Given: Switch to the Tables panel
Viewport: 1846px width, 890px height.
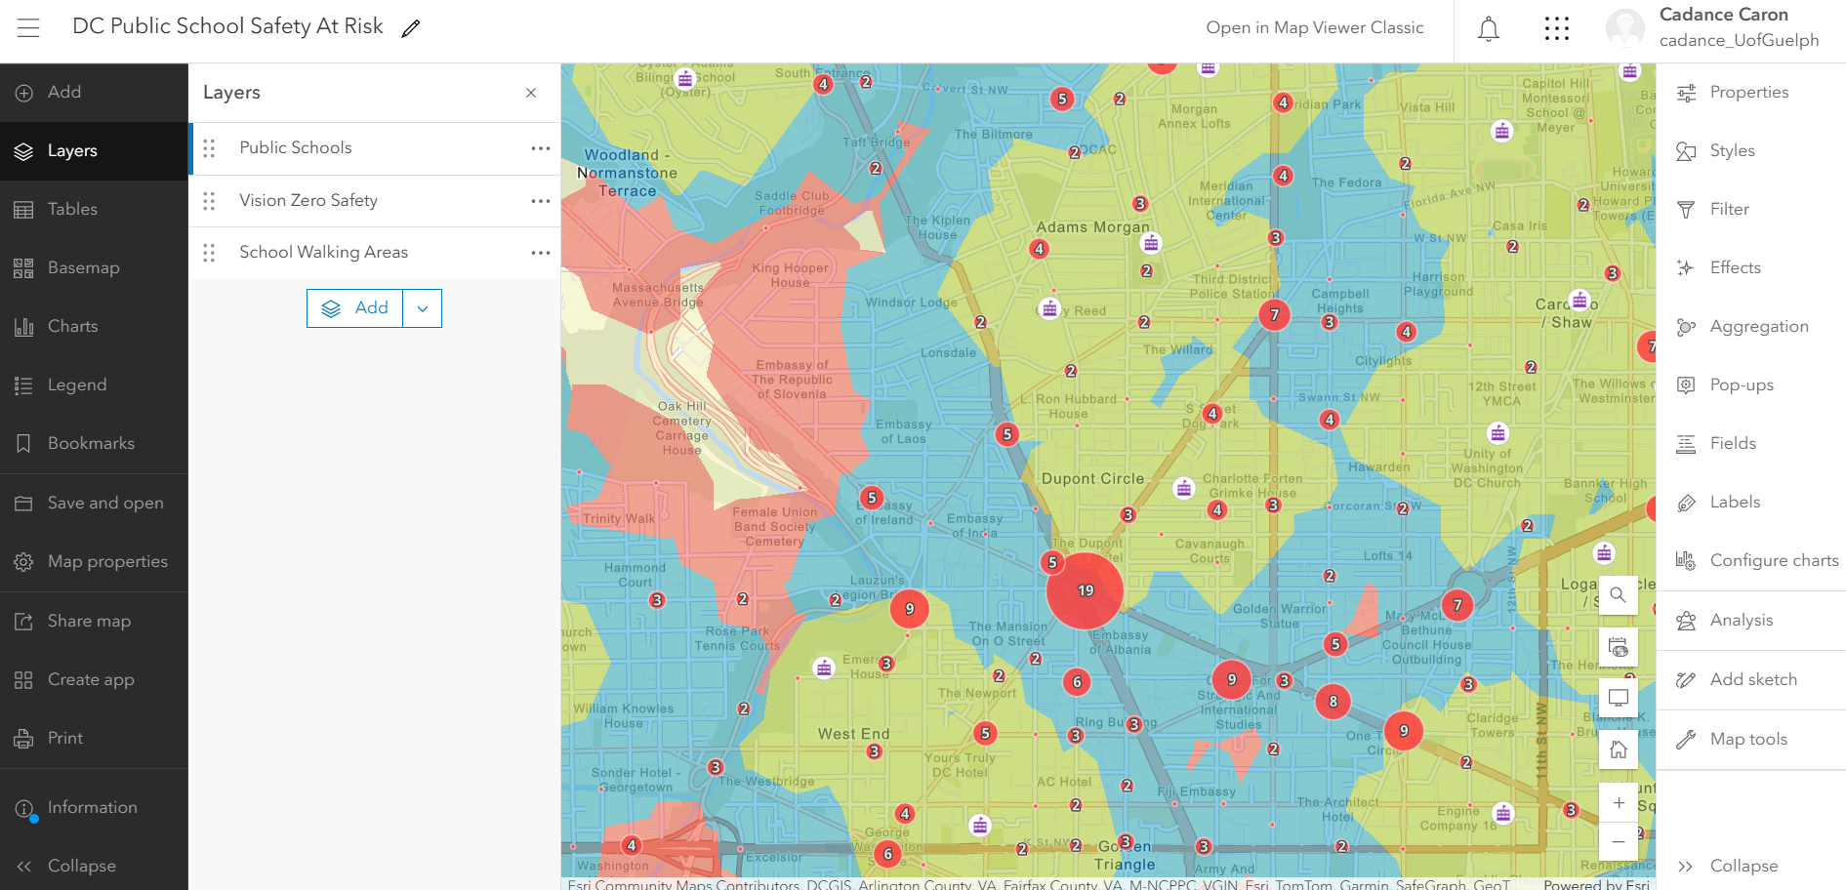Looking at the screenshot, I should pyautogui.click(x=72, y=208).
